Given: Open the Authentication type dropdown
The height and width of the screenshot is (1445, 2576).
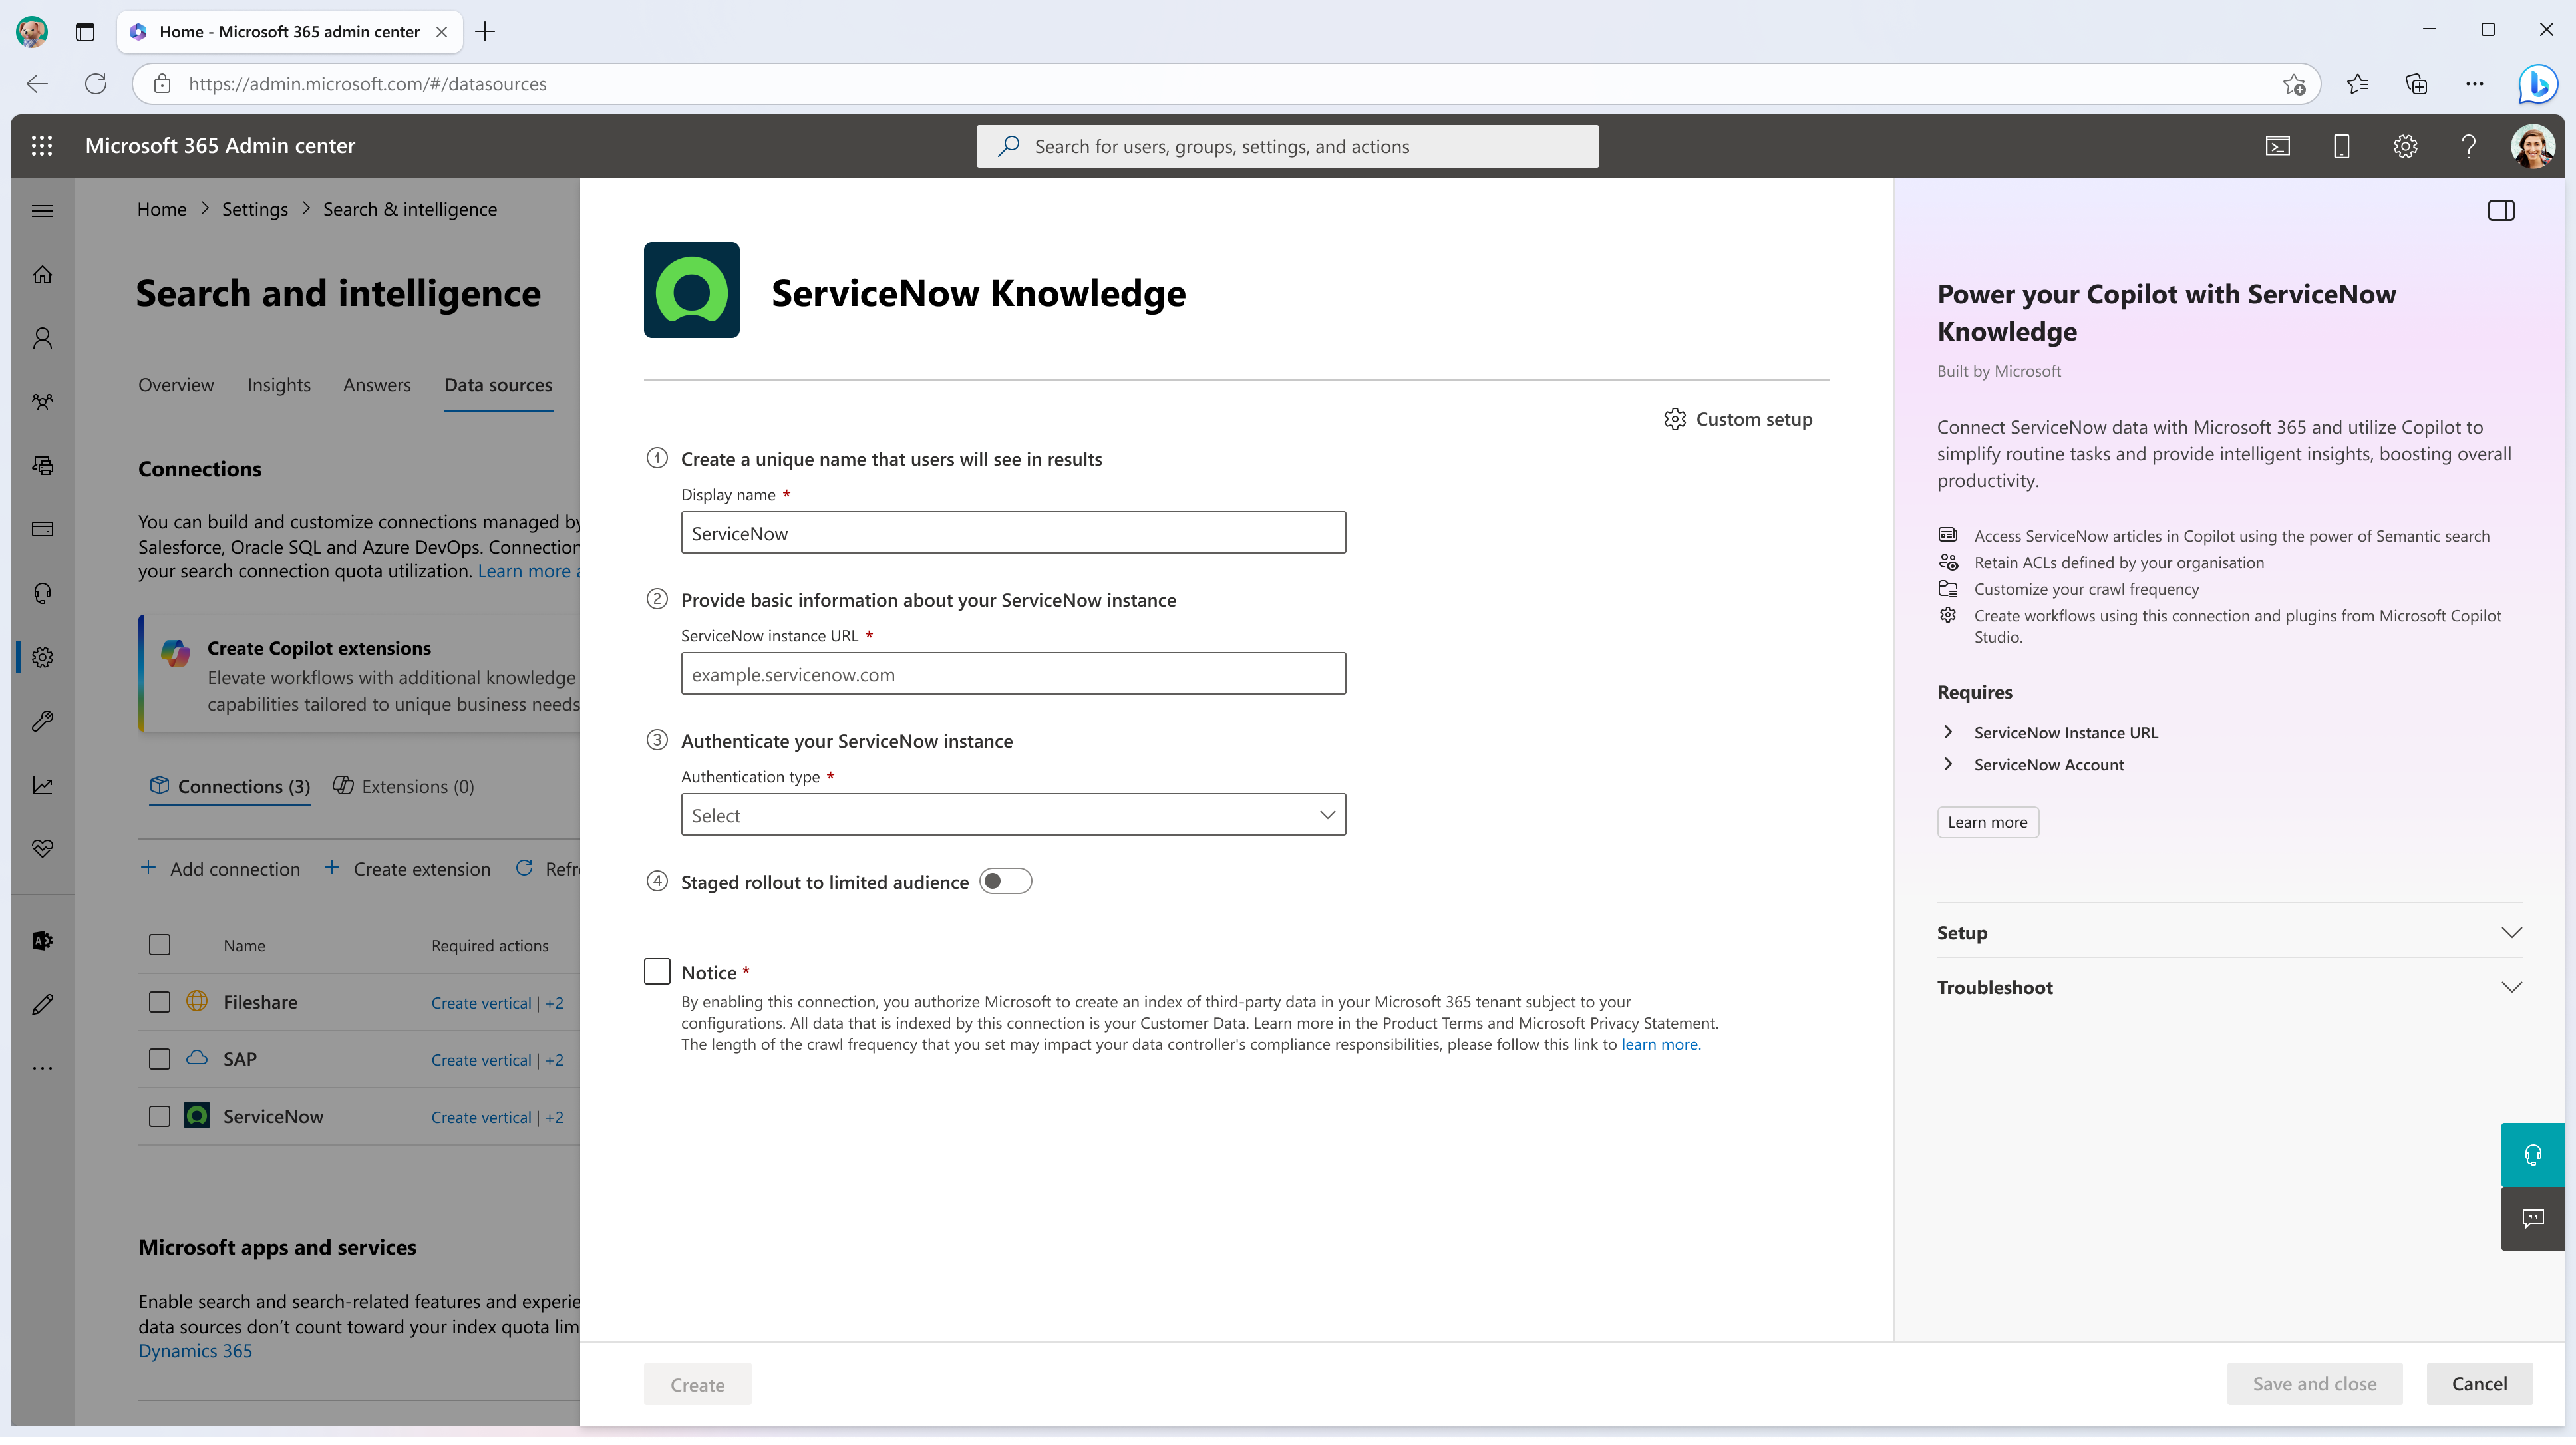Looking at the screenshot, I should (x=1014, y=814).
